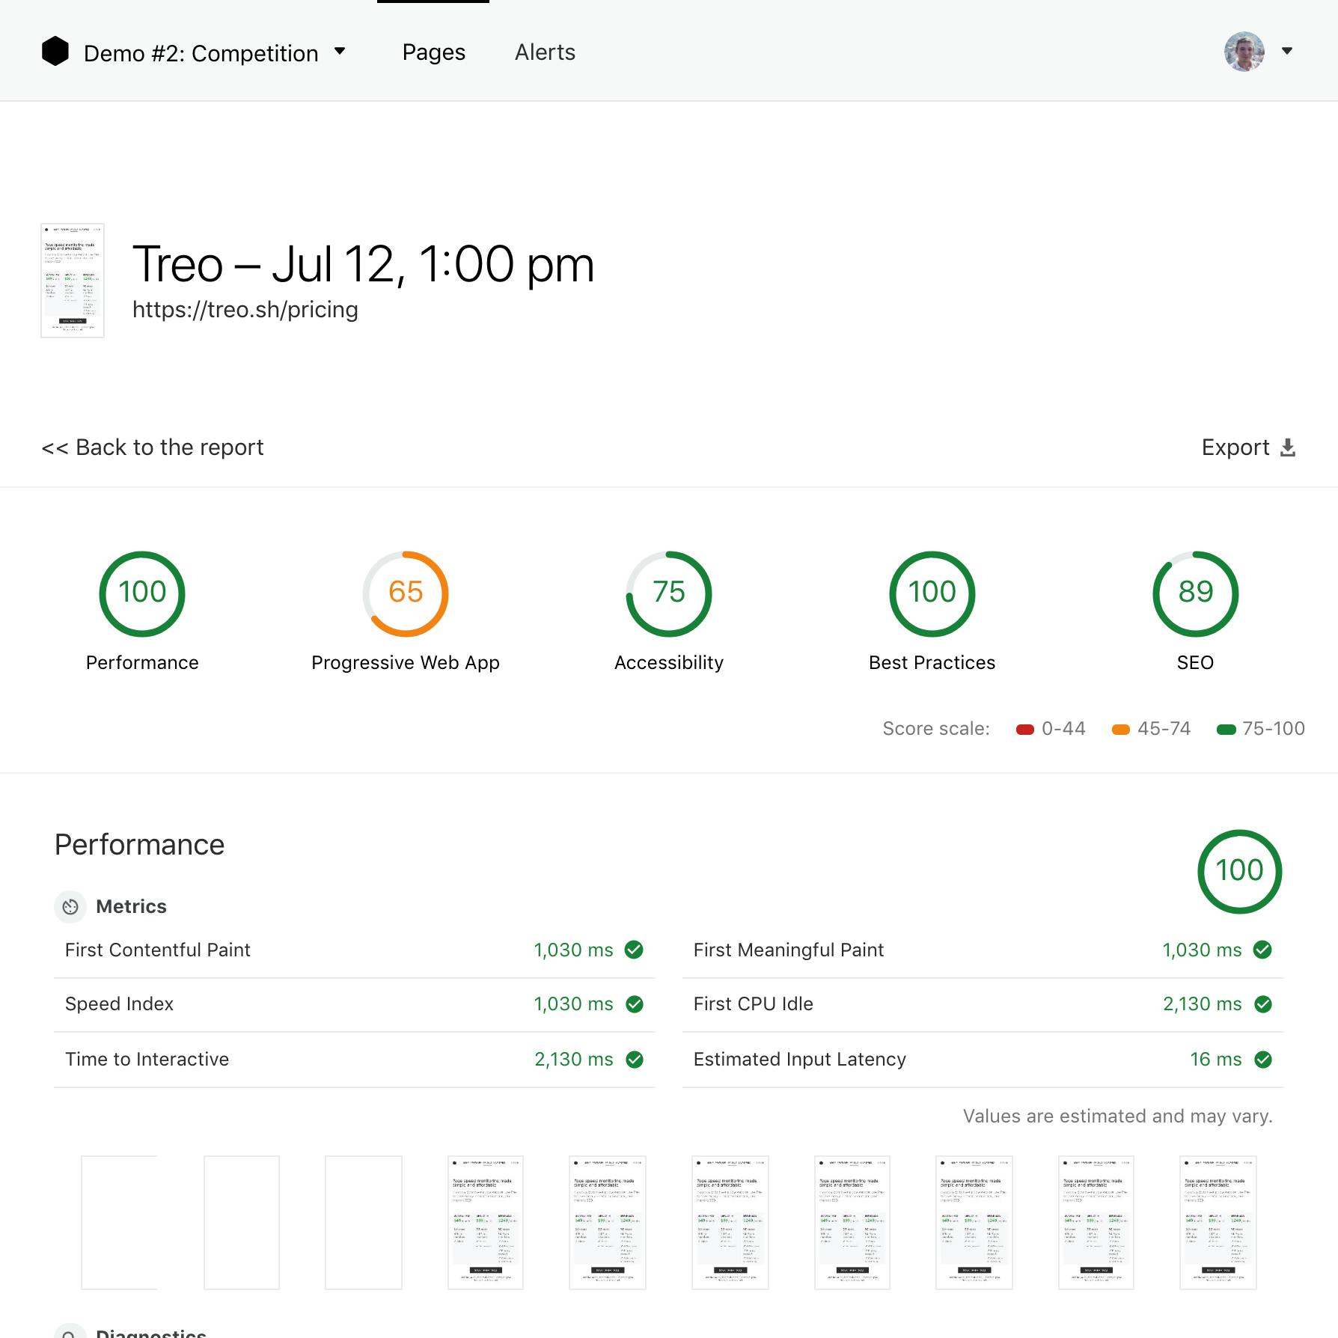Expand the Time to Interactive metric row

coord(355,1060)
